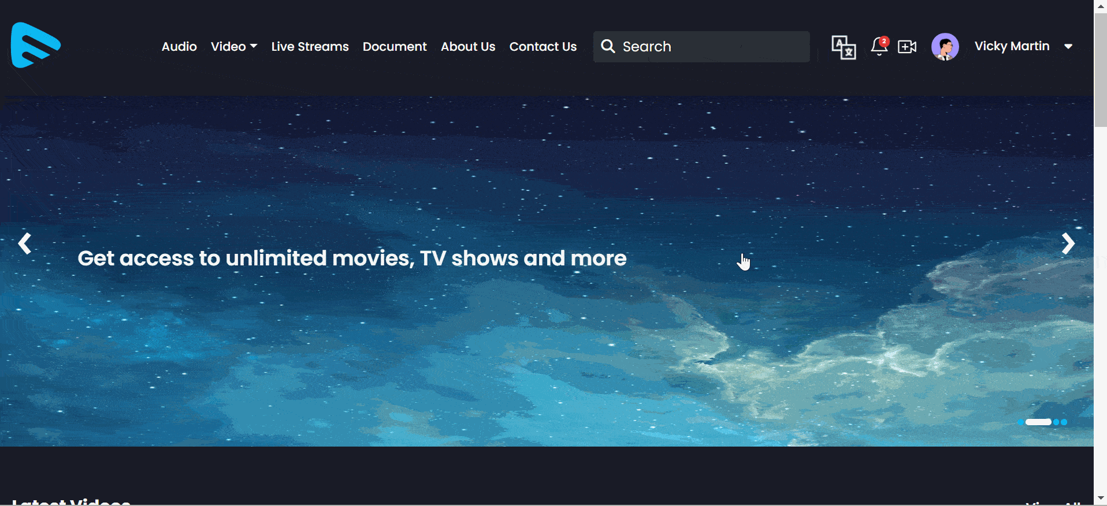This screenshot has height=506, width=1107.
Task: Select the active white carousel indicator
Action: (1038, 422)
